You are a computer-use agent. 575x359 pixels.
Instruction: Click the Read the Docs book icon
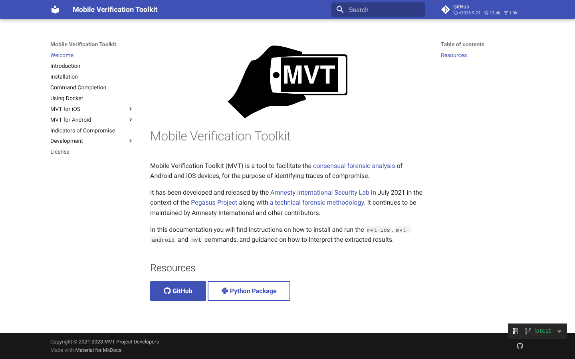[516, 331]
